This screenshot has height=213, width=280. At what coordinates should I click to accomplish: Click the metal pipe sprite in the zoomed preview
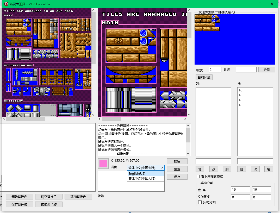pos(131,100)
